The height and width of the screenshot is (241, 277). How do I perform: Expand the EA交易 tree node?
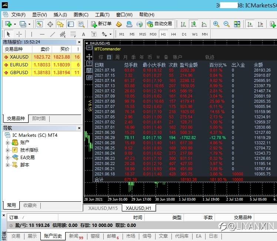click(7, 158)
